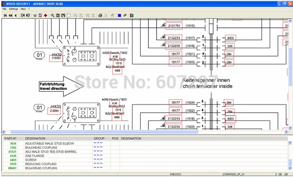Click diagram scroll-up arrow
The width and height of the screenshot is (293, 177).
[x=290, y=21]
